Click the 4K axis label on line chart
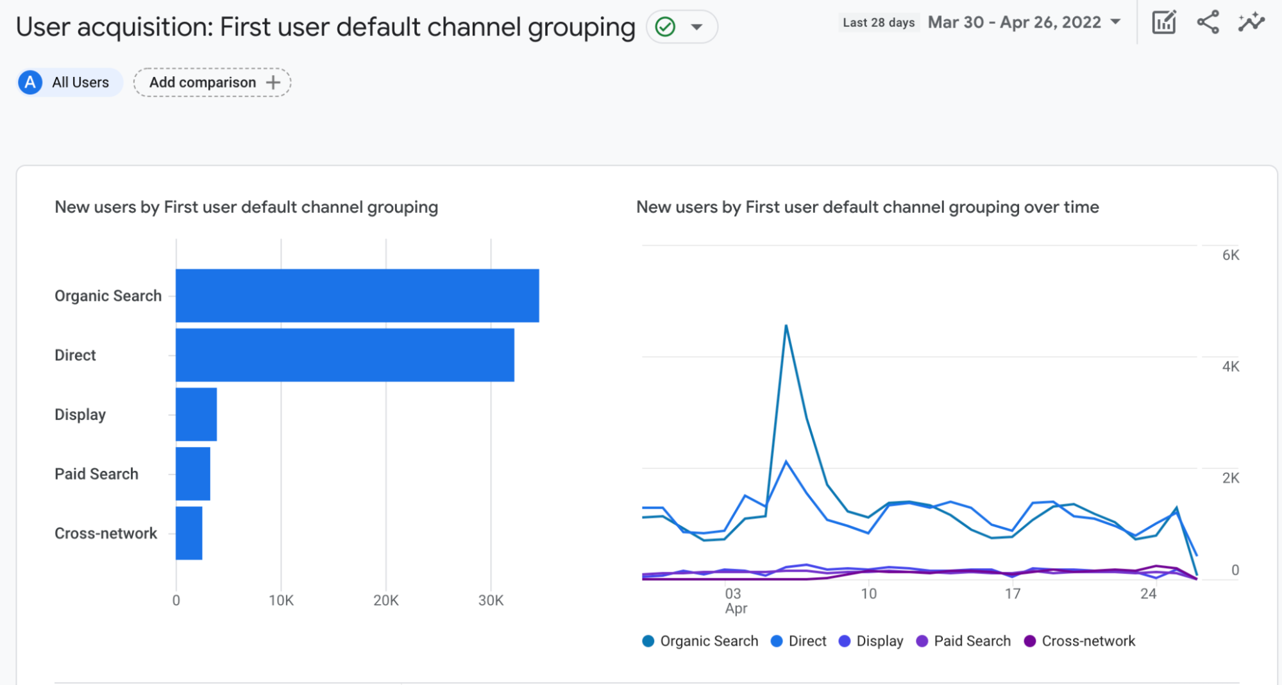Screen dimensions: 1282x685 (1231, 367)
